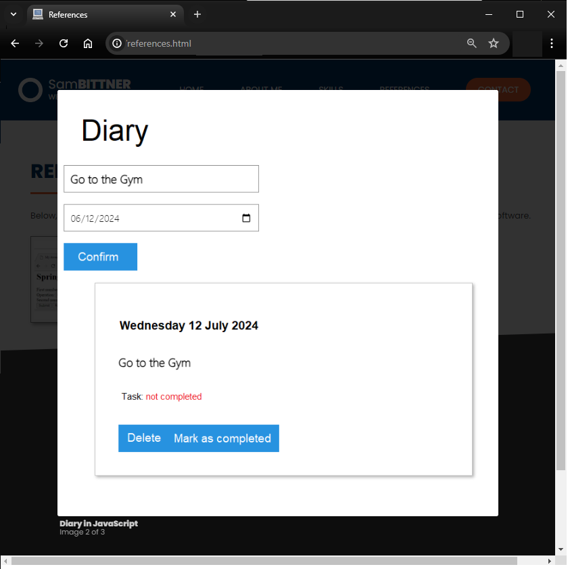Screen dimensions: 570x569
Task: View site information icon in address bar
Action: pyautogui.click(x=117, y=44)
